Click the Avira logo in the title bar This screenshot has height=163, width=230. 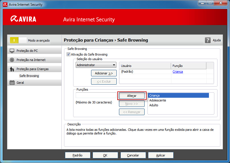point(5,5)
